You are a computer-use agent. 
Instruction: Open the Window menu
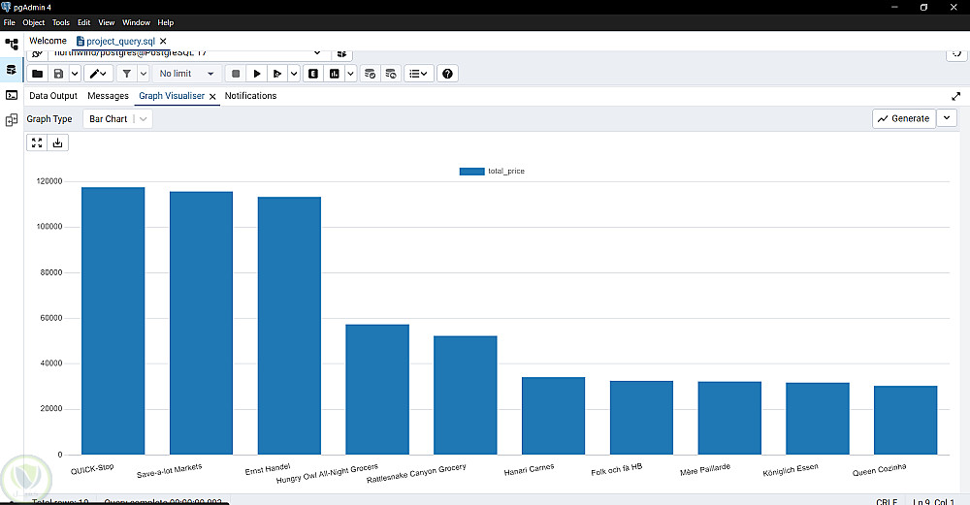point(136,23)
